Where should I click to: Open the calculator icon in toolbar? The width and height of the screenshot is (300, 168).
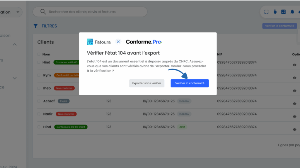[x=283, y=12]
